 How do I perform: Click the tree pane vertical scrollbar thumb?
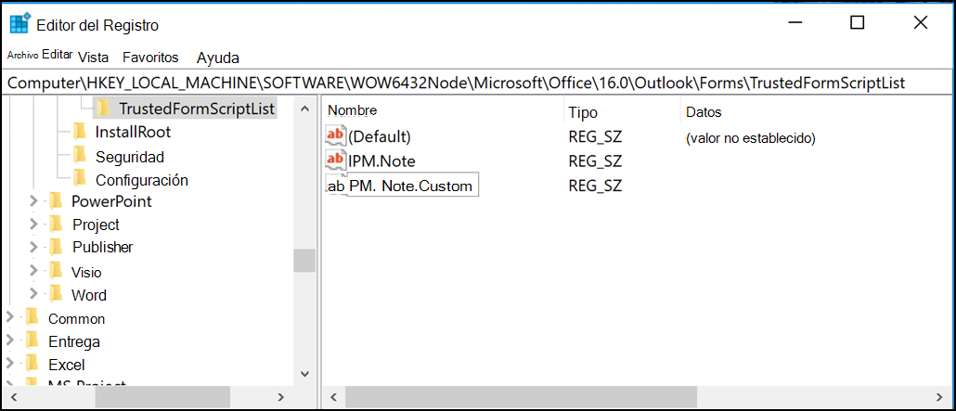tap(304, 261)
